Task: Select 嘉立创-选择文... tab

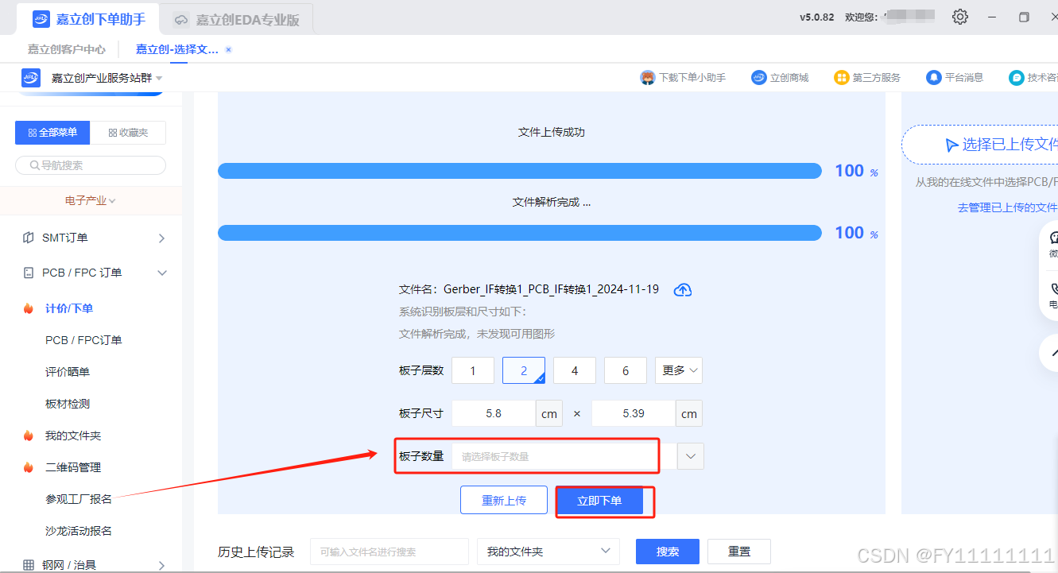Action: [x=176, y=49]
